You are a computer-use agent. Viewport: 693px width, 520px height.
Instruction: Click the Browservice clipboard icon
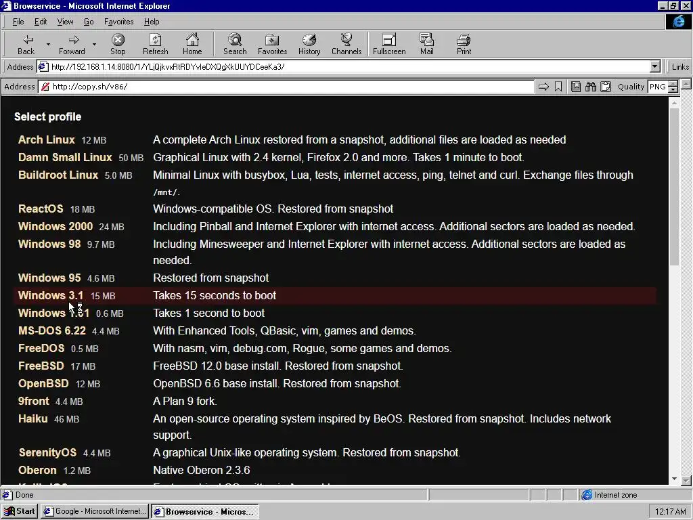[606, 87]
